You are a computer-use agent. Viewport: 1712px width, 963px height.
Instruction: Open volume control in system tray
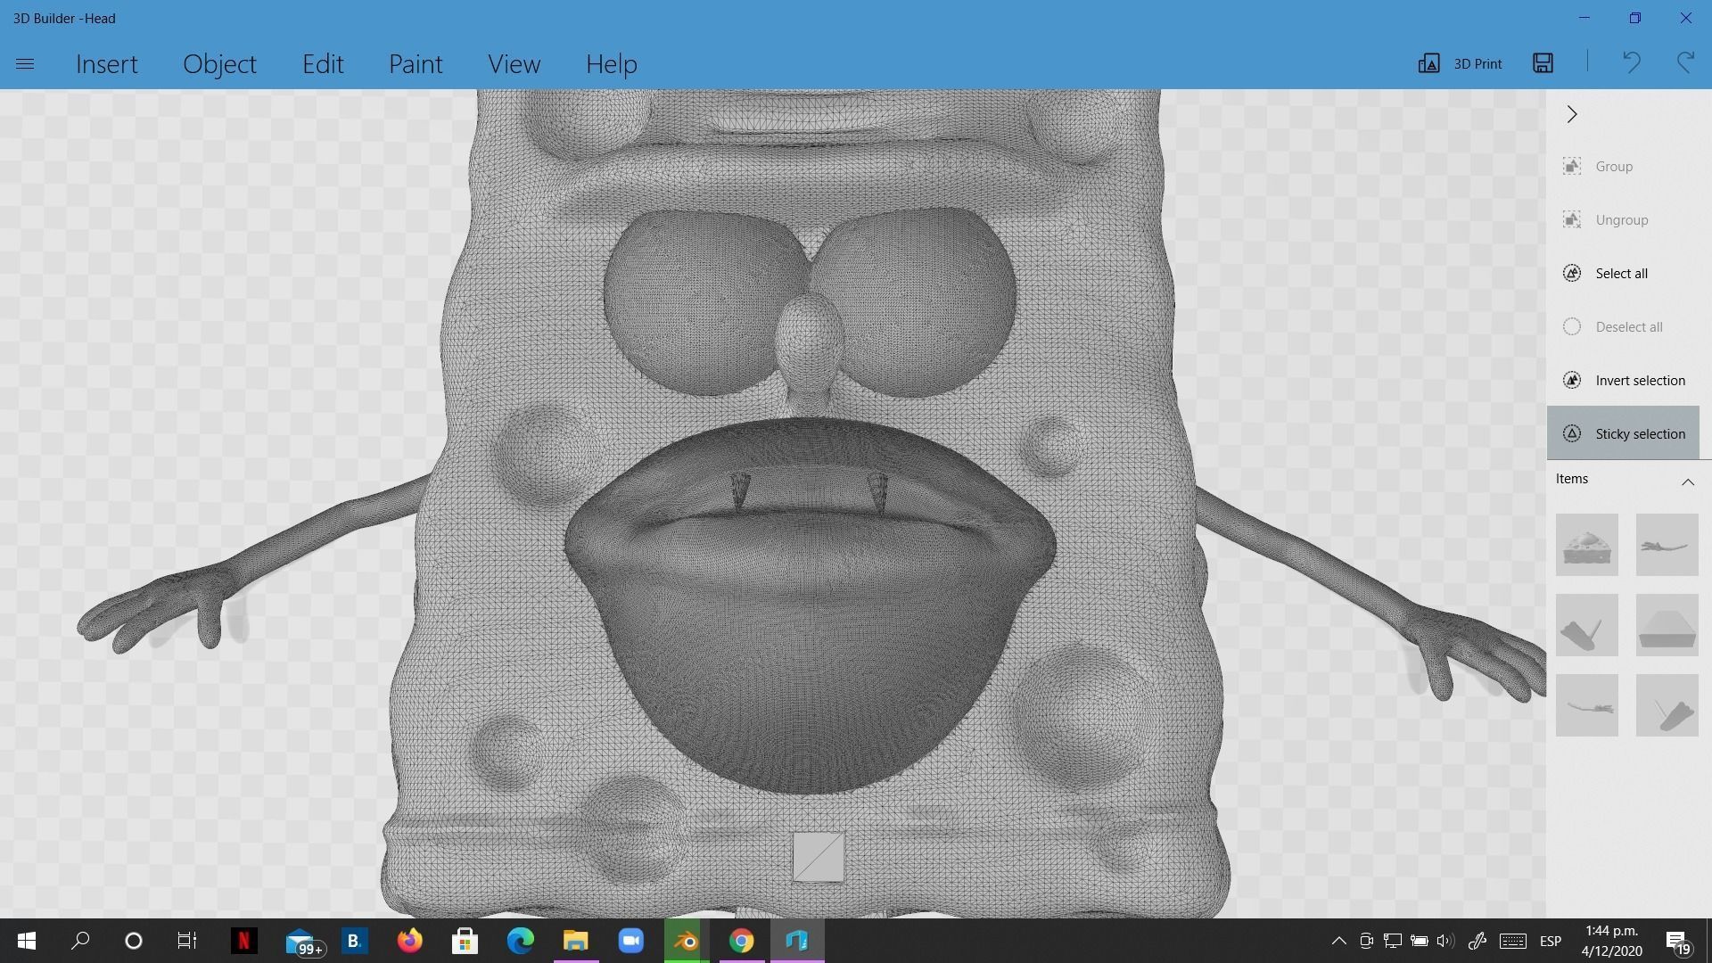[x=1445, y=941]
